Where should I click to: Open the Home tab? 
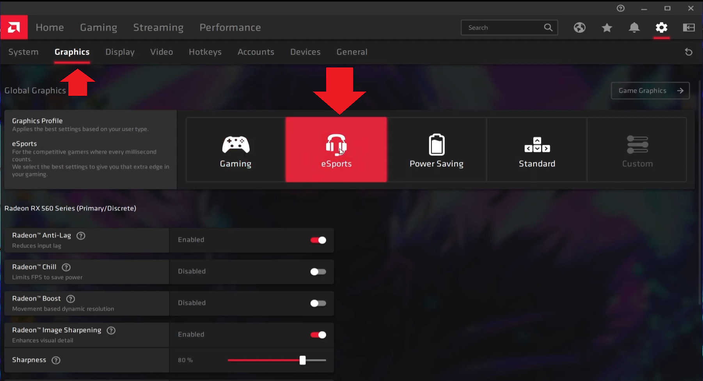[x=50, y=28]
